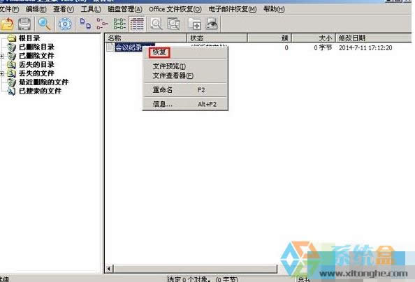Switch to large icons view
Viewport: 415px width, 282px height.
[x=85, y=24]
